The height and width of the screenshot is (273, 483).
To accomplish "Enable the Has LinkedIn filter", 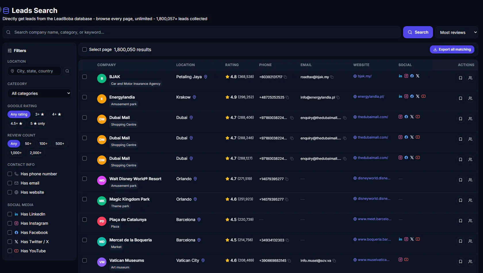I will tap(10, 214).
